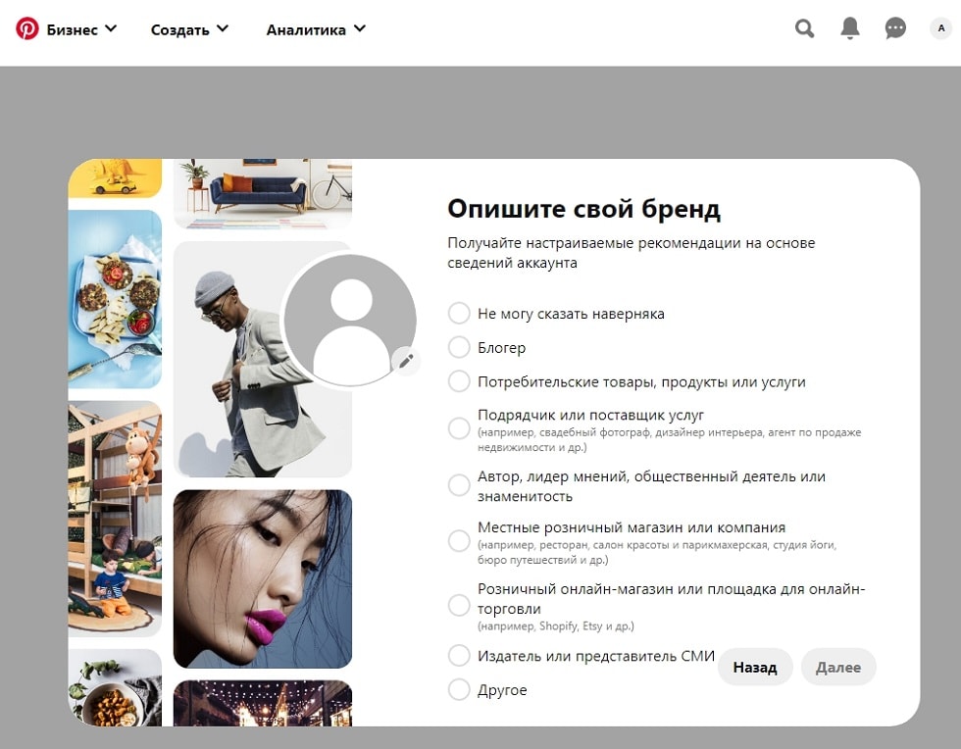Viewport: 961px width, 749px height.
Task: Click hint text mentioning 'ресторан, салон красоты'
Action: (657, 552)
